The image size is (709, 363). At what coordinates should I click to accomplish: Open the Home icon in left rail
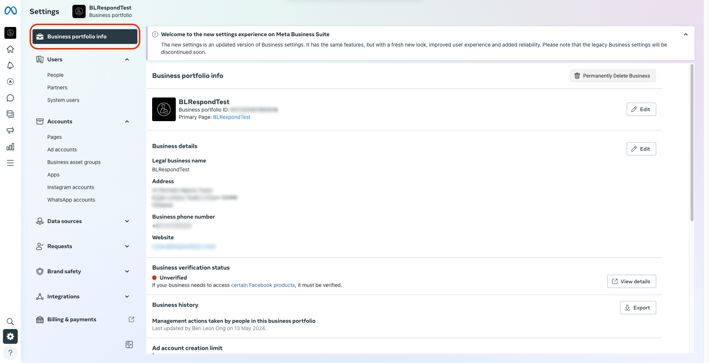click(10, 49)
